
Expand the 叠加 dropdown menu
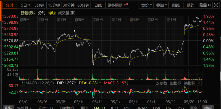tap(161, 5)
